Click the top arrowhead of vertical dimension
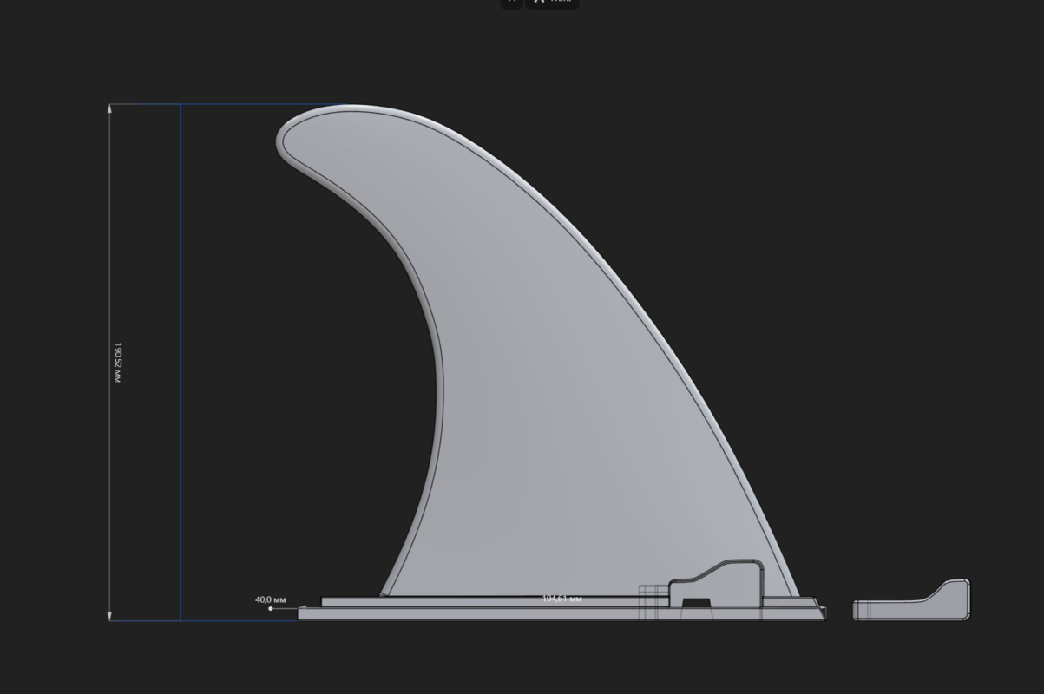The height and width of the screenshot is (694, 1044). [110, 108]
